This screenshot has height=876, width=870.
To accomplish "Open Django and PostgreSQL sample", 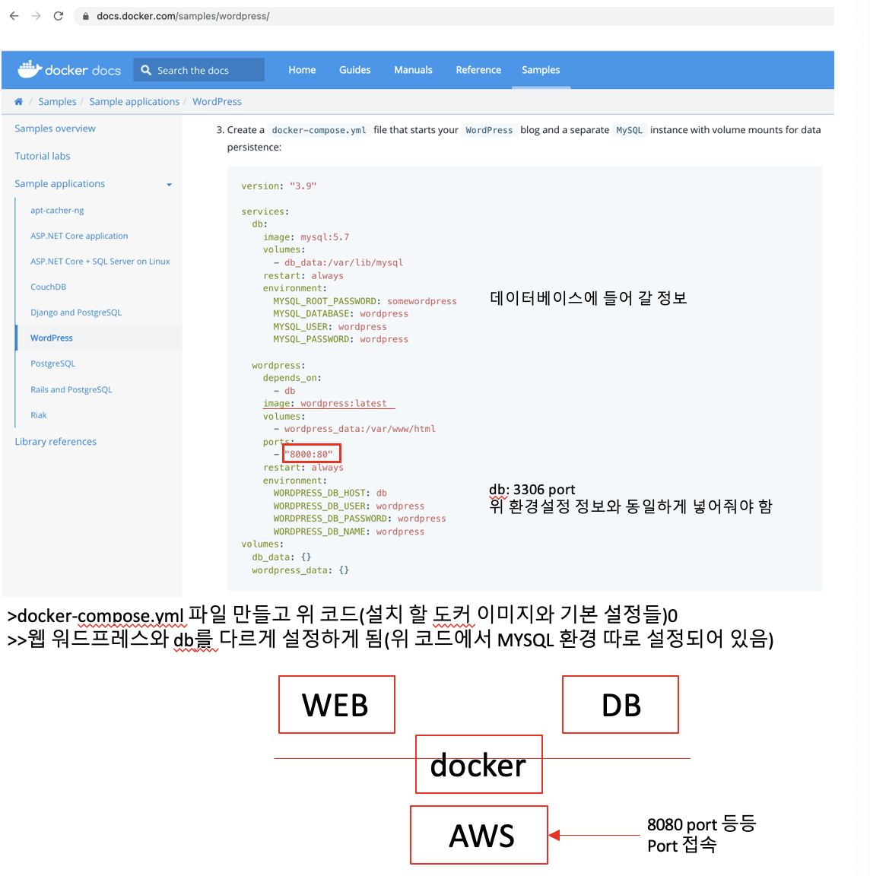I will pyautogui.click(x=76, y=313).
